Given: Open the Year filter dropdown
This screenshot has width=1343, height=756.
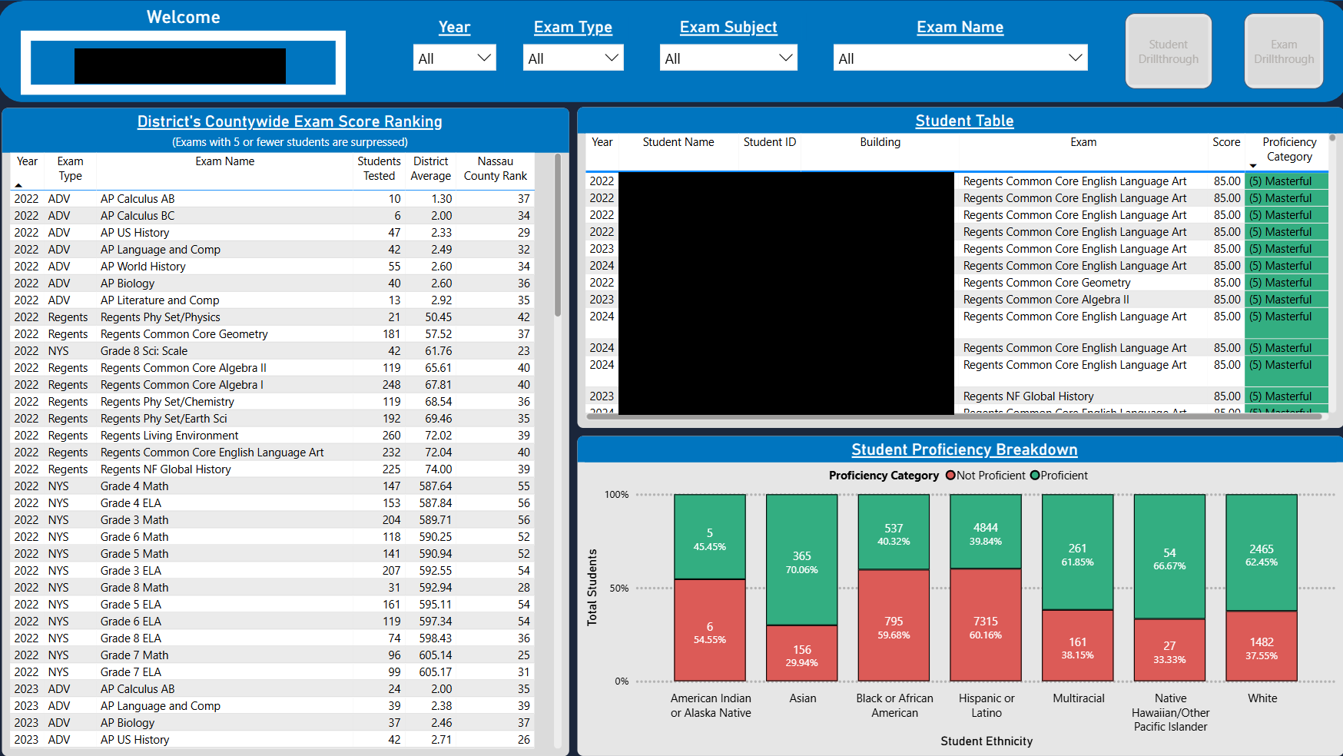Looking at the screenshot, I should pos(454,58).
